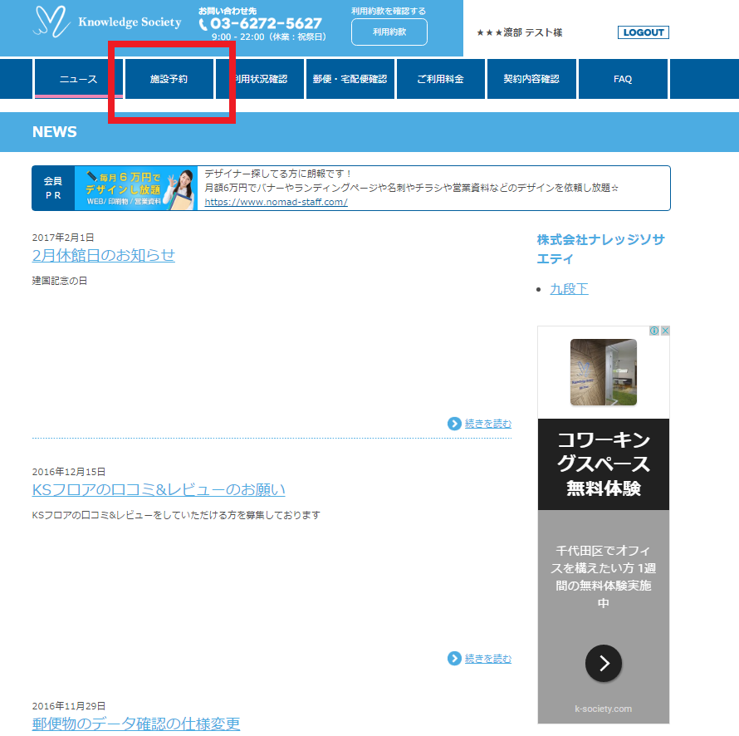
Task: Go to the 利用状況確認 tab
Action: tap(260, 80)
